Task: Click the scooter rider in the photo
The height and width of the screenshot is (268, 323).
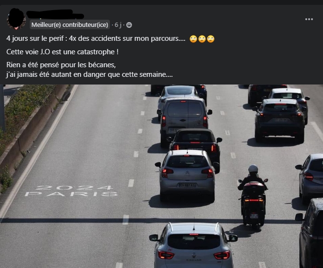Action: pos(253,197)
